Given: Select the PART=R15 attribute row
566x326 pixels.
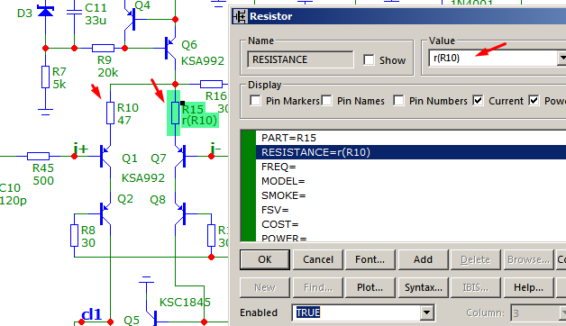Looking at the screenshot, I should pos(411,138).
